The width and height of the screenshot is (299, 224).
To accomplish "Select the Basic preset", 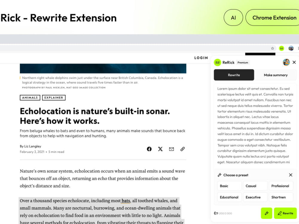I will point(229,186).
